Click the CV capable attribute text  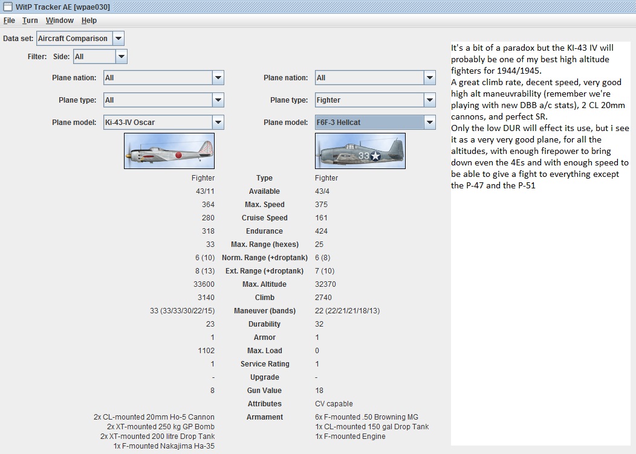coord(334,404)
